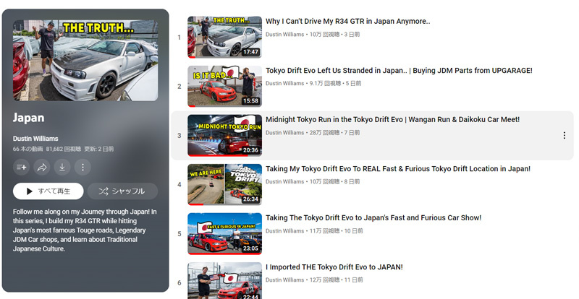The width and height of the screenshot is (579, 299).
Task: Click the 'Japan' playlist title
Action: tap(28, 118)
